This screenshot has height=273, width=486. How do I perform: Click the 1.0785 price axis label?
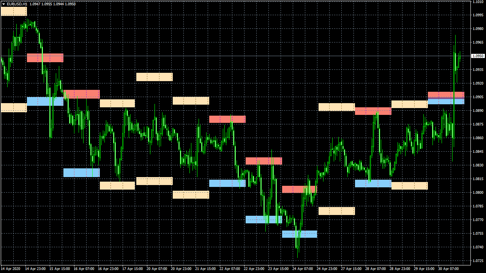click(478, 206)
